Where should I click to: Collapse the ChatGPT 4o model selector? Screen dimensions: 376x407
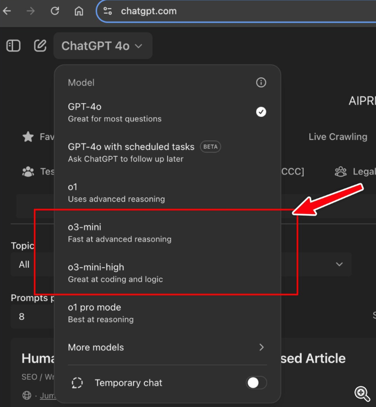pos(103,46)
